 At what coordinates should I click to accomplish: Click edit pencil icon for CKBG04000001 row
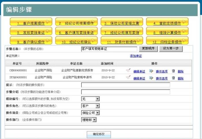tap(128, 70)
